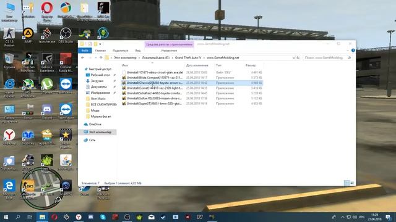Open the GeForce Experience desktop shortcut
Viewport: 396px width, 222px height.
(x=47, y=62)
